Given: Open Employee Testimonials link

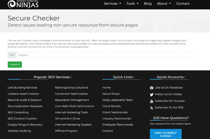Looking at the screenshot, I should tap(118, 125).
